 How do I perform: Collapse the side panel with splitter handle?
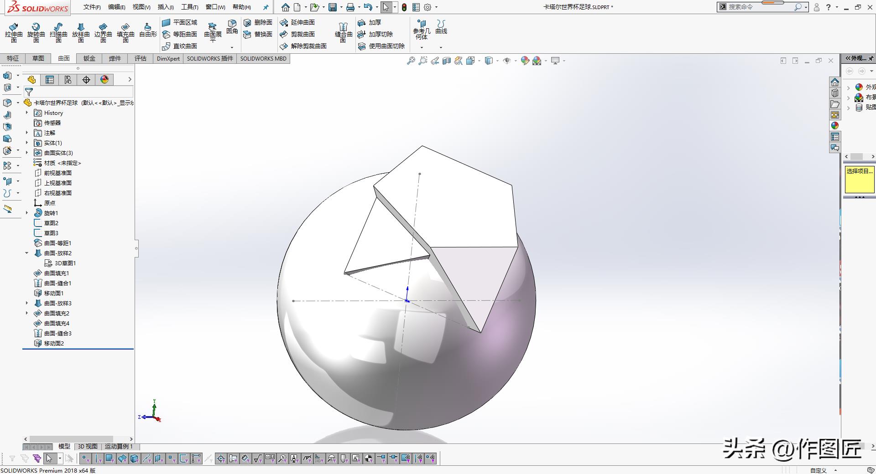pyautogui.click(x=136, y=248)
